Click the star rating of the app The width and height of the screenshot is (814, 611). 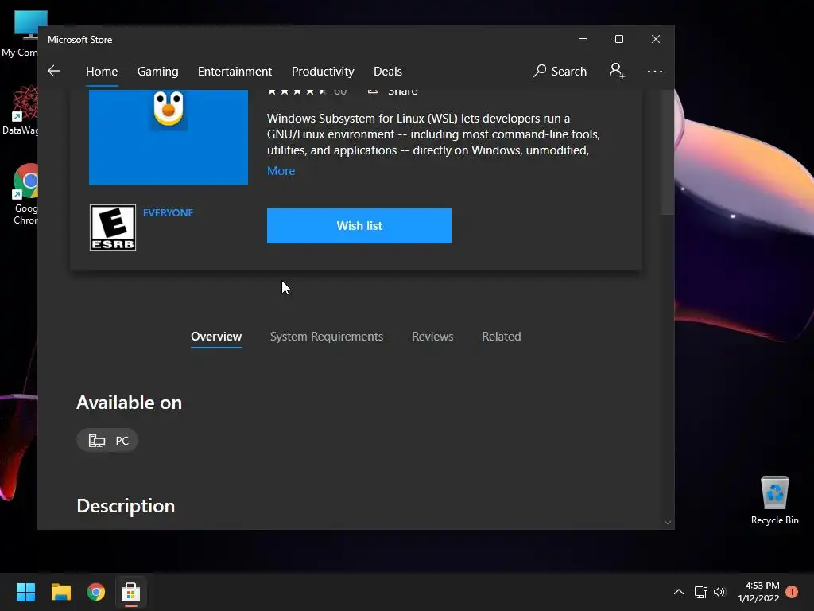tap(297, 91)
